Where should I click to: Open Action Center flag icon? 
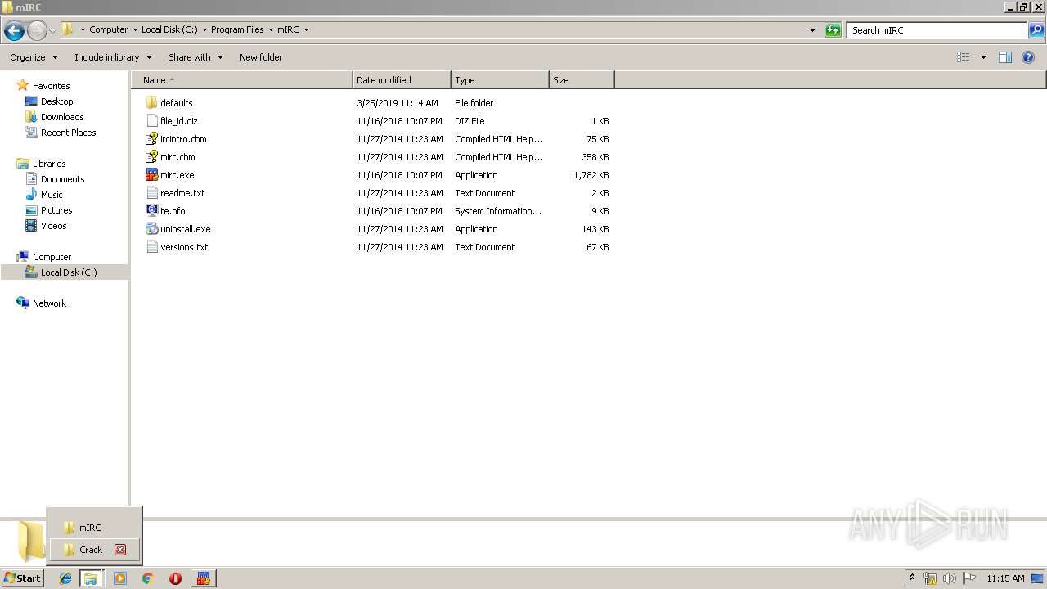tap(969, 578)
